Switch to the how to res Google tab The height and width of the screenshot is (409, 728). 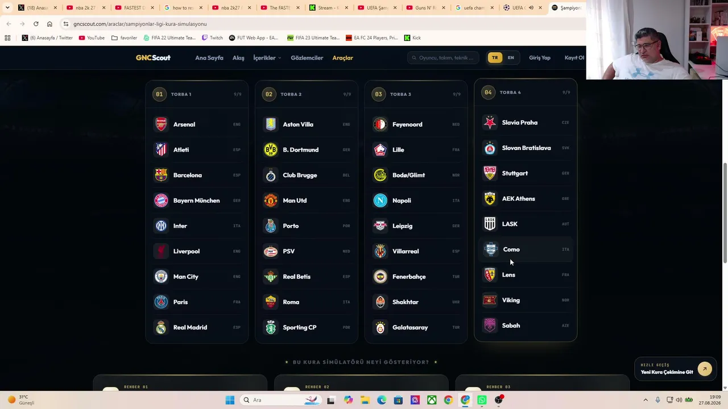tap(183, 8)
